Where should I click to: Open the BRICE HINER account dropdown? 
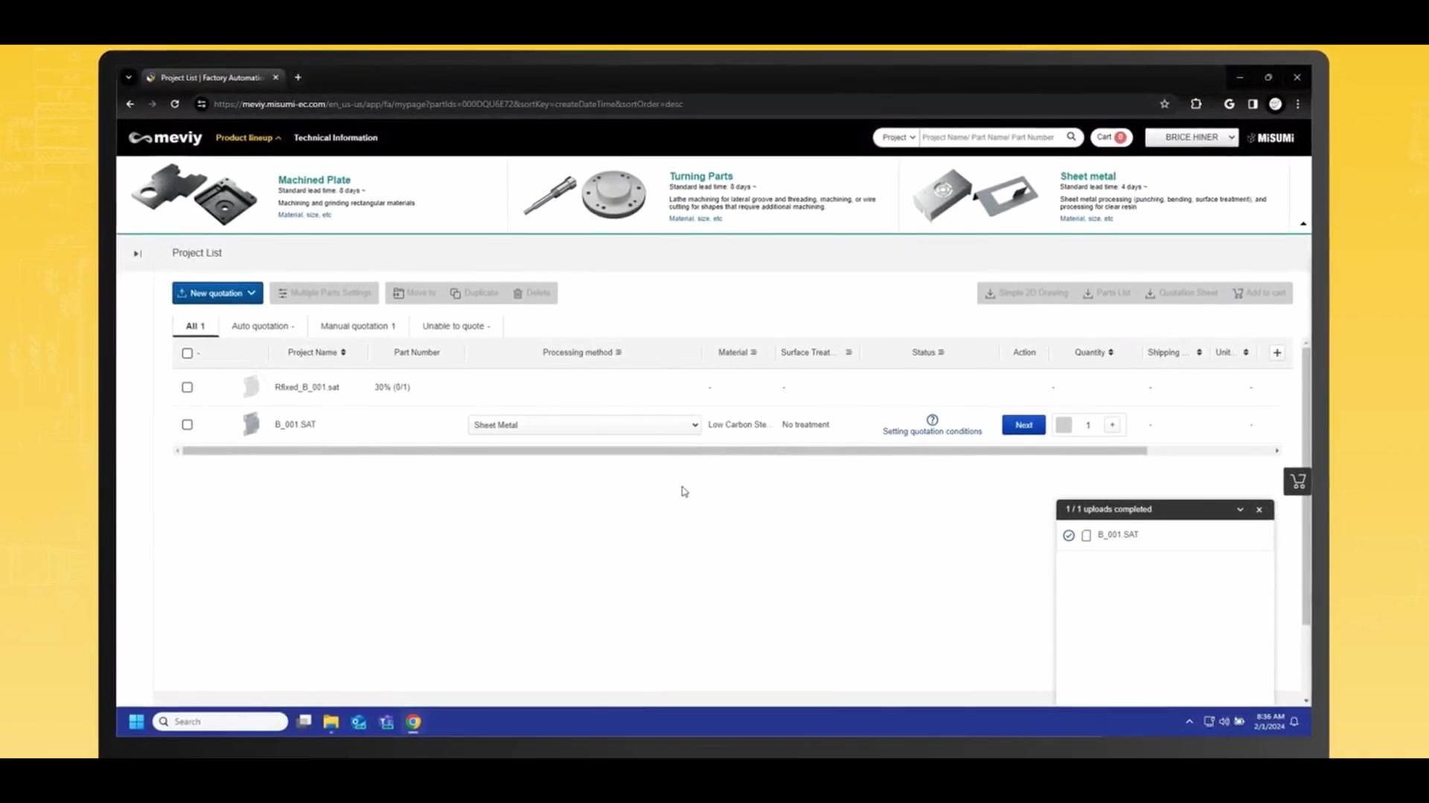click(x=1191, y=138)
